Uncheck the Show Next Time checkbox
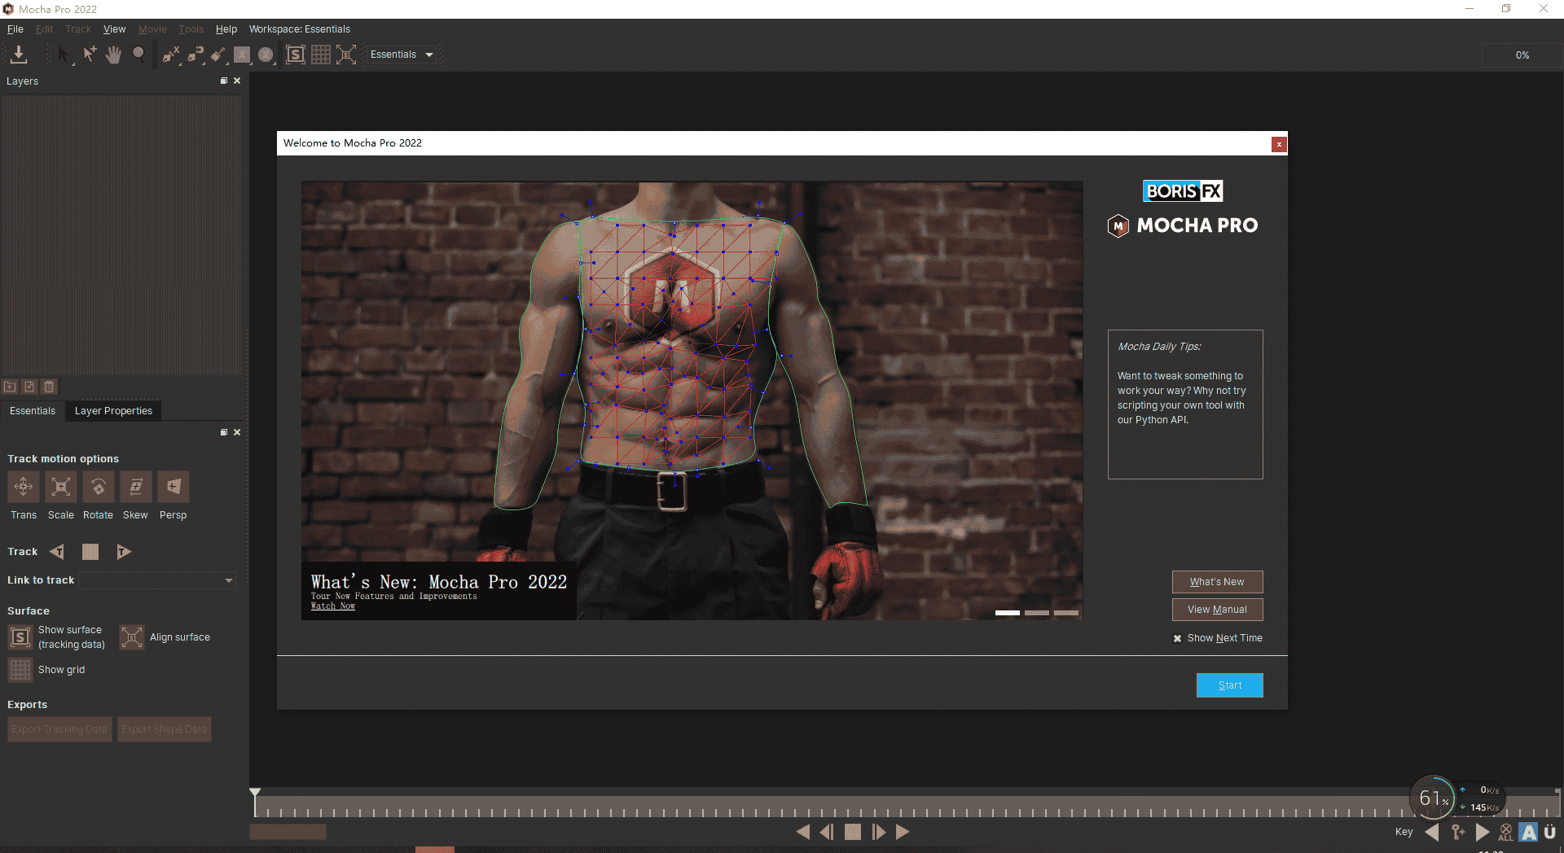The image size is (1564, 853). 1177,639
